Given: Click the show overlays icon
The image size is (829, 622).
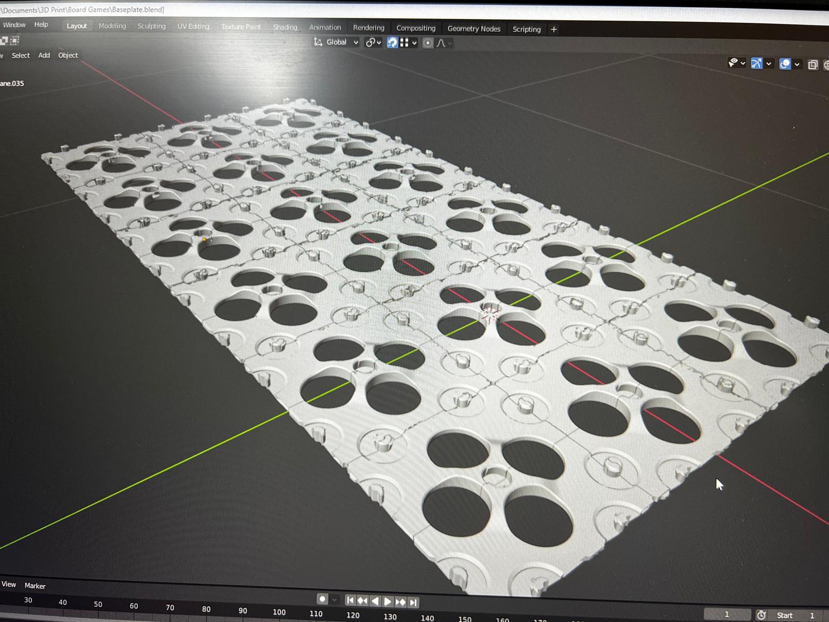Looking at the screenshot, I should (x=785, y=64).
